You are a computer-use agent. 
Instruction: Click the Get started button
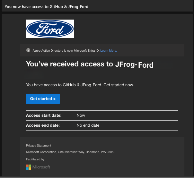[43, 99]
